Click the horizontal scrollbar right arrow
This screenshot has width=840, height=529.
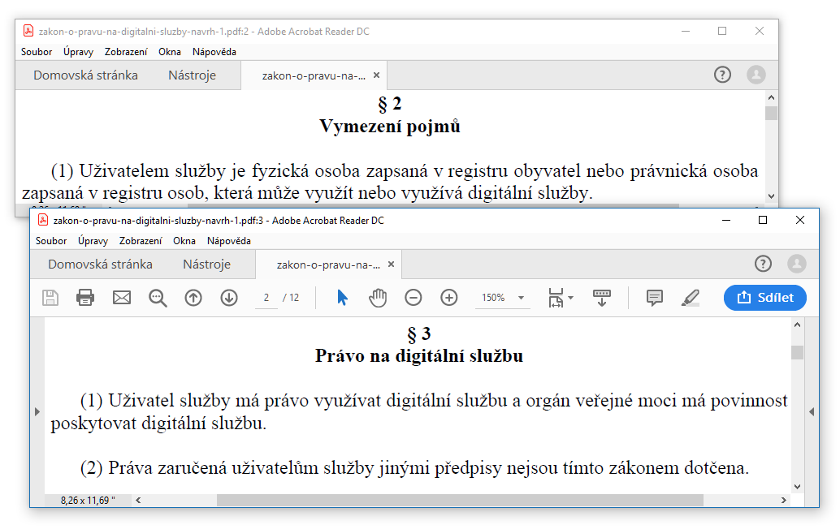click(x=784, y=500)
